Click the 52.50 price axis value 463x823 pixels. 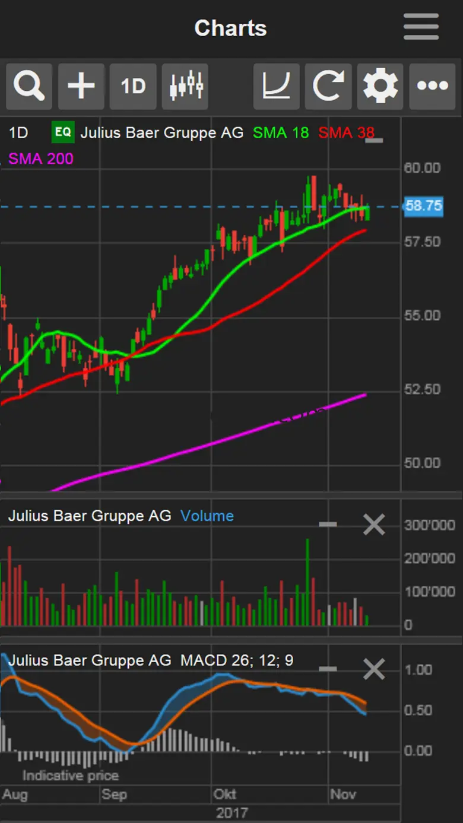[423, 389]
